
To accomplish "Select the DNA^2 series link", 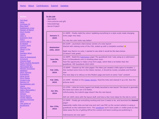I will 23,36.
